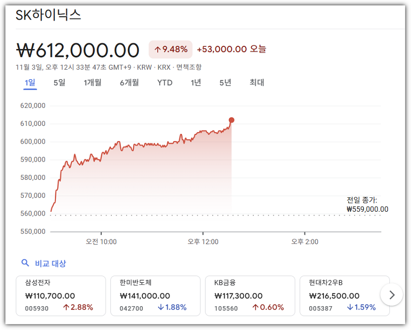Image resolution: width=411 pixels, height=330 pixels.
Task: Click the search icon next to 비교 대상
Action: point(25,263)
